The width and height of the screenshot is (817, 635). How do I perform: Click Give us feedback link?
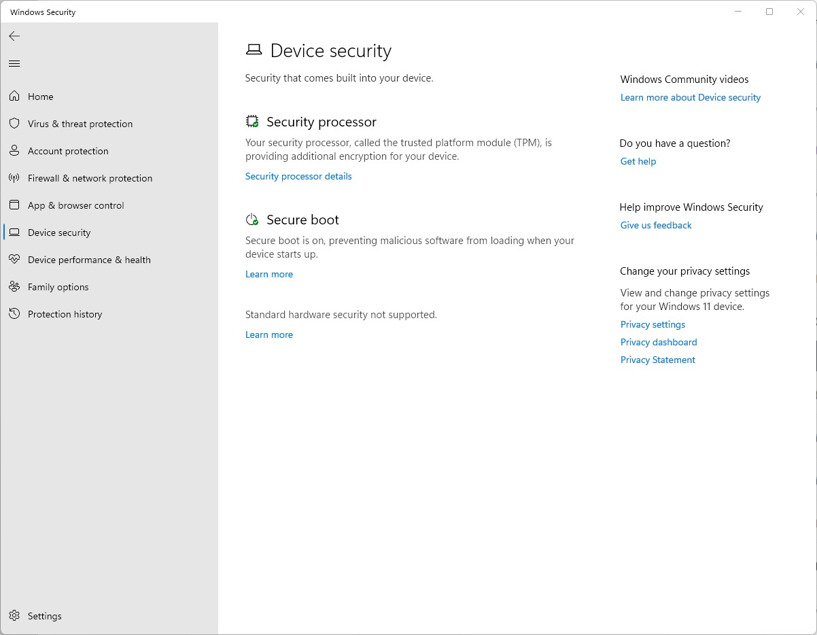click(x=656, y=225)
